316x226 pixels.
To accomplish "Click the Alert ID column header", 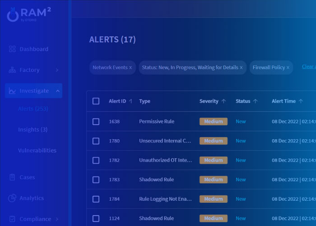I will tap(117, 101).
